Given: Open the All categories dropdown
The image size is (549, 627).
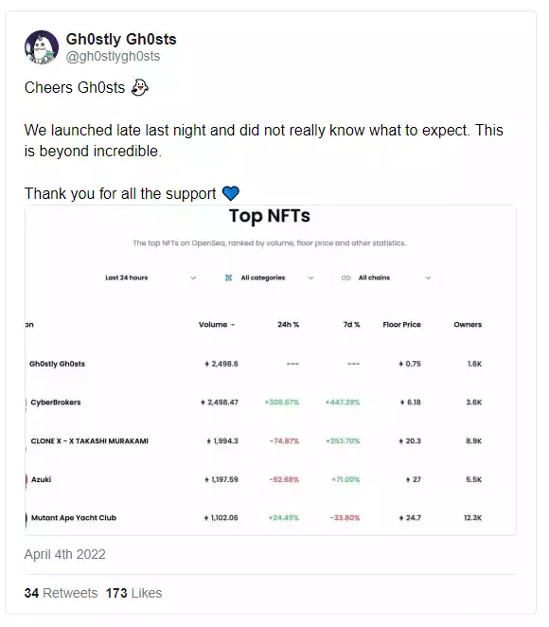Looking at the screenshot, I should click(269, 278).
